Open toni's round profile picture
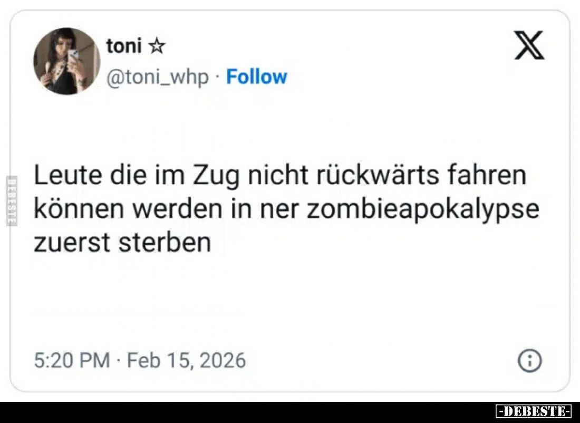 tap(66, 61)
